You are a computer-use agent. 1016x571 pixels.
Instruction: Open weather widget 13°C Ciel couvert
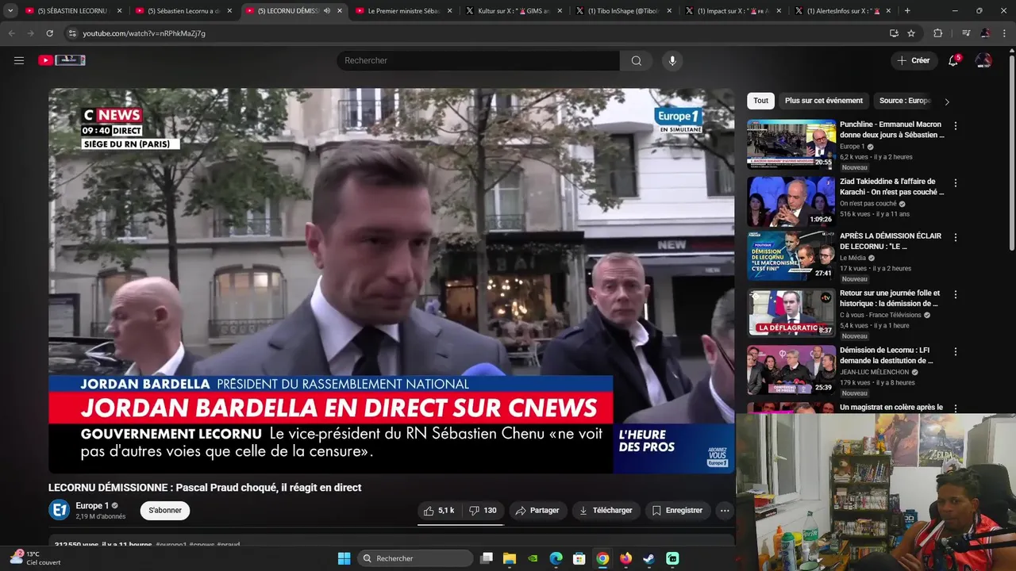pyautogui.click(x=35, y=558)
